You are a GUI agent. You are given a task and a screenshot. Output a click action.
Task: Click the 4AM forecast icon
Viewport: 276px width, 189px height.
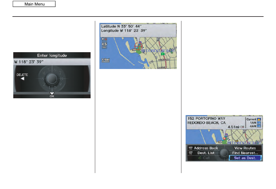coord(259,126)
